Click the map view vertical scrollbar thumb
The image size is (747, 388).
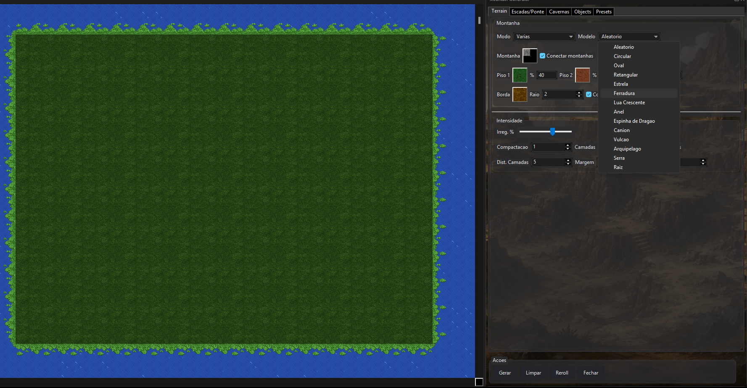pos(479,20)
